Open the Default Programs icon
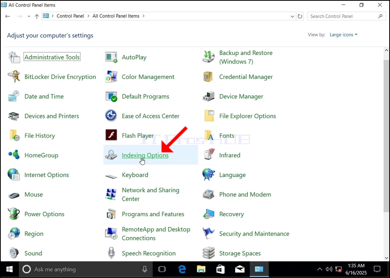The height and width of the screenshot is (278, 390). pos(111,96)
